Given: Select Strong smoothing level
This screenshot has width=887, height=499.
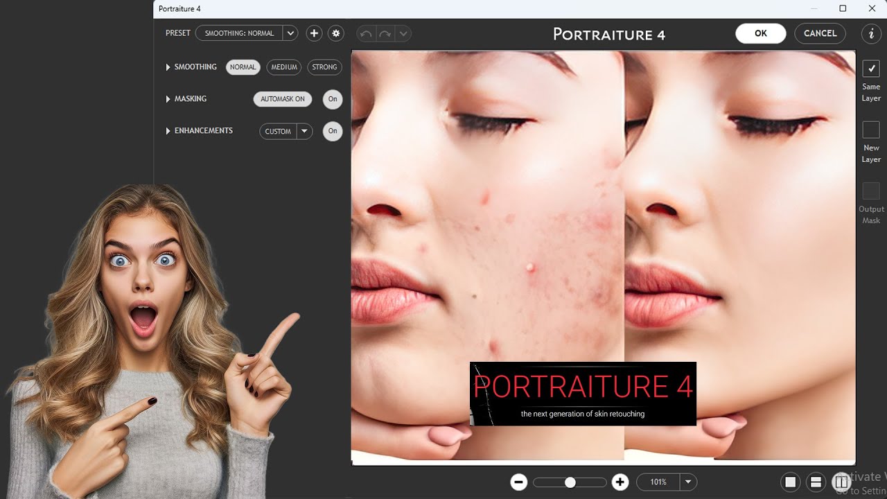Looking at the screenshot, I should pos(324,67).
